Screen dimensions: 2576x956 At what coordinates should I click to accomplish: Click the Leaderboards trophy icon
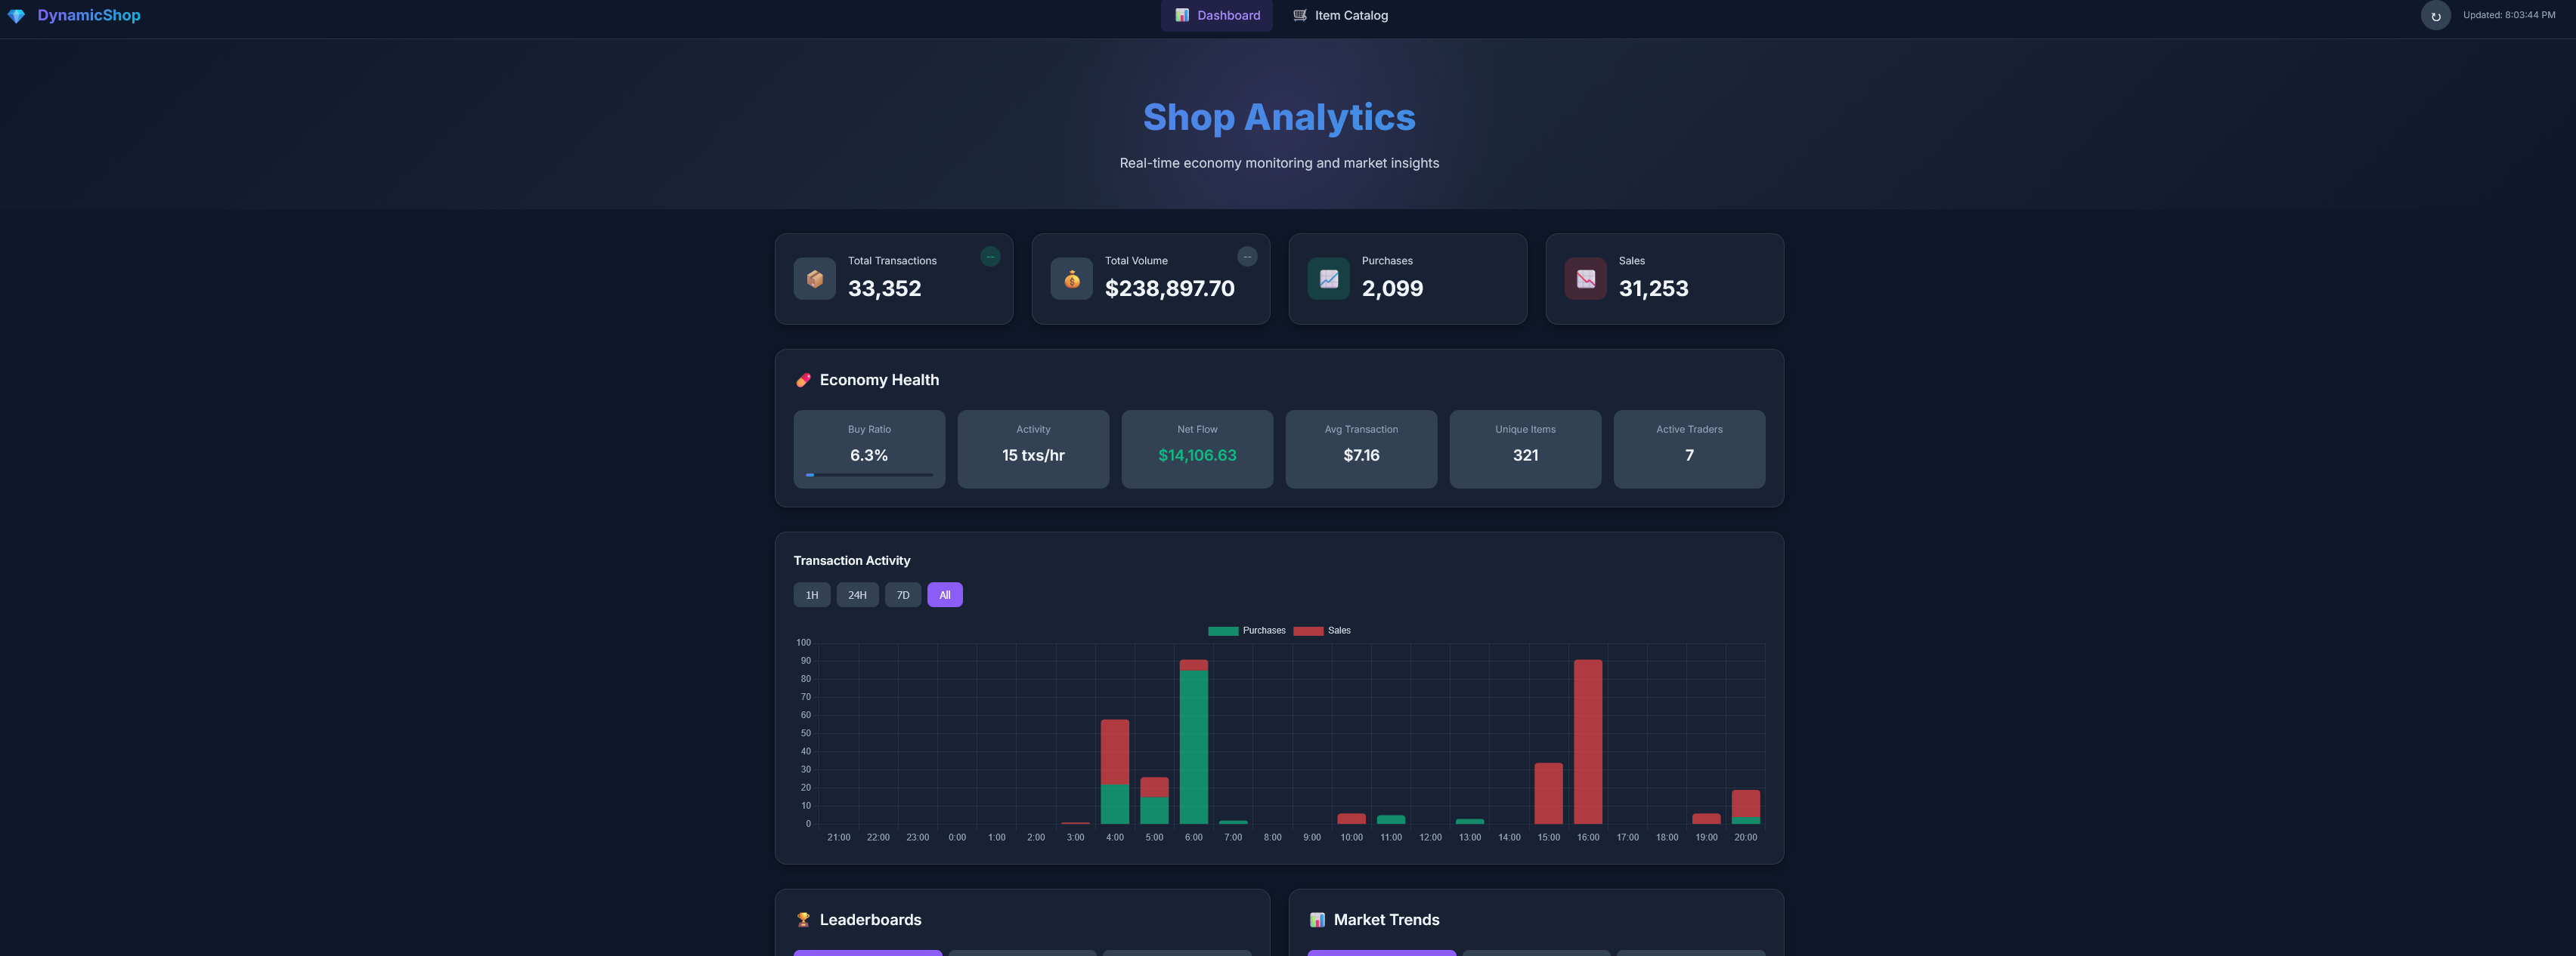tap(803, 920)
